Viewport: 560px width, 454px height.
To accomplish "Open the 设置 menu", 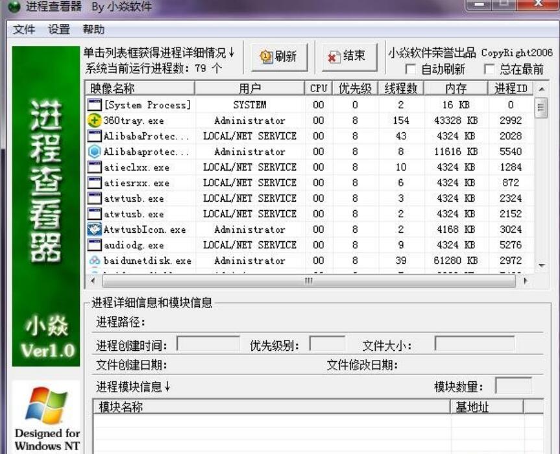I will point(59,30).
